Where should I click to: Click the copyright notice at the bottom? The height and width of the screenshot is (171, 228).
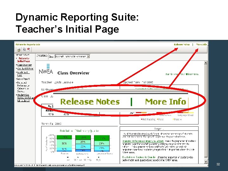49,165
